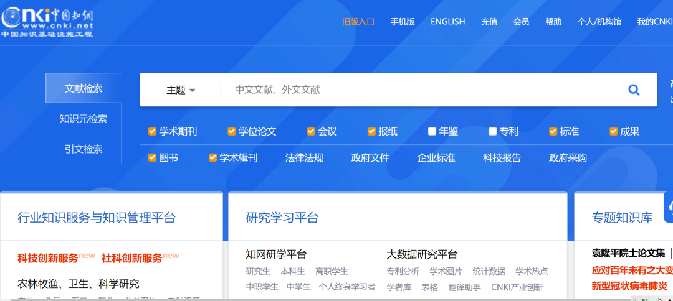
Task: Click the 专题知识库 section heading
Action: (623, 218)
